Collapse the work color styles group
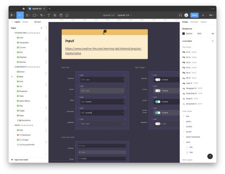The width and height of the screenshot is (225, 174). [184, 142]
